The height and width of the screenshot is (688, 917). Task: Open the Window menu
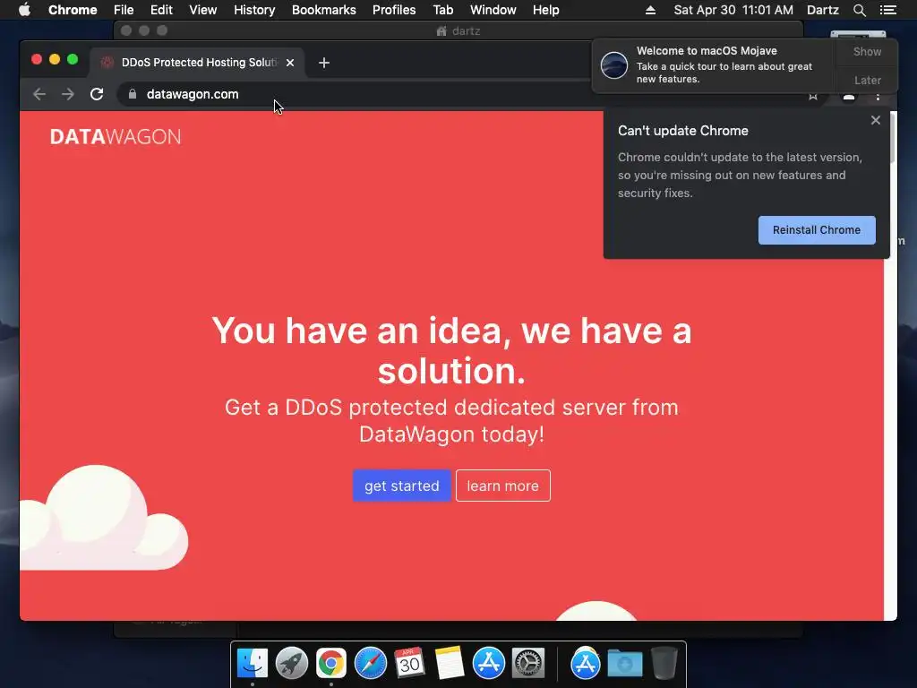pos(493,10)
